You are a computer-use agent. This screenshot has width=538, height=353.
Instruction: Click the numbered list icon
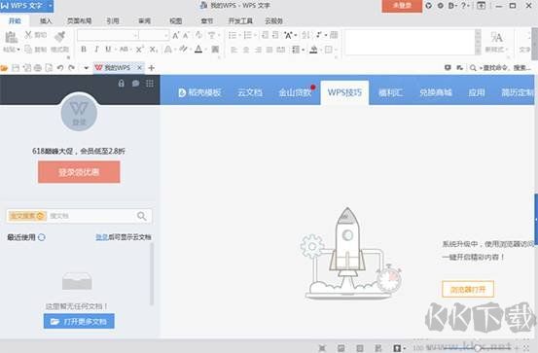pyautogui.click(x=247, y=35)
